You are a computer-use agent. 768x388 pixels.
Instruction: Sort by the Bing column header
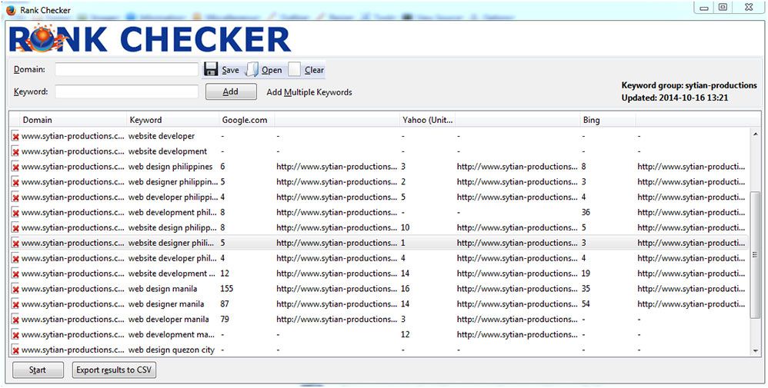point(607,120)
